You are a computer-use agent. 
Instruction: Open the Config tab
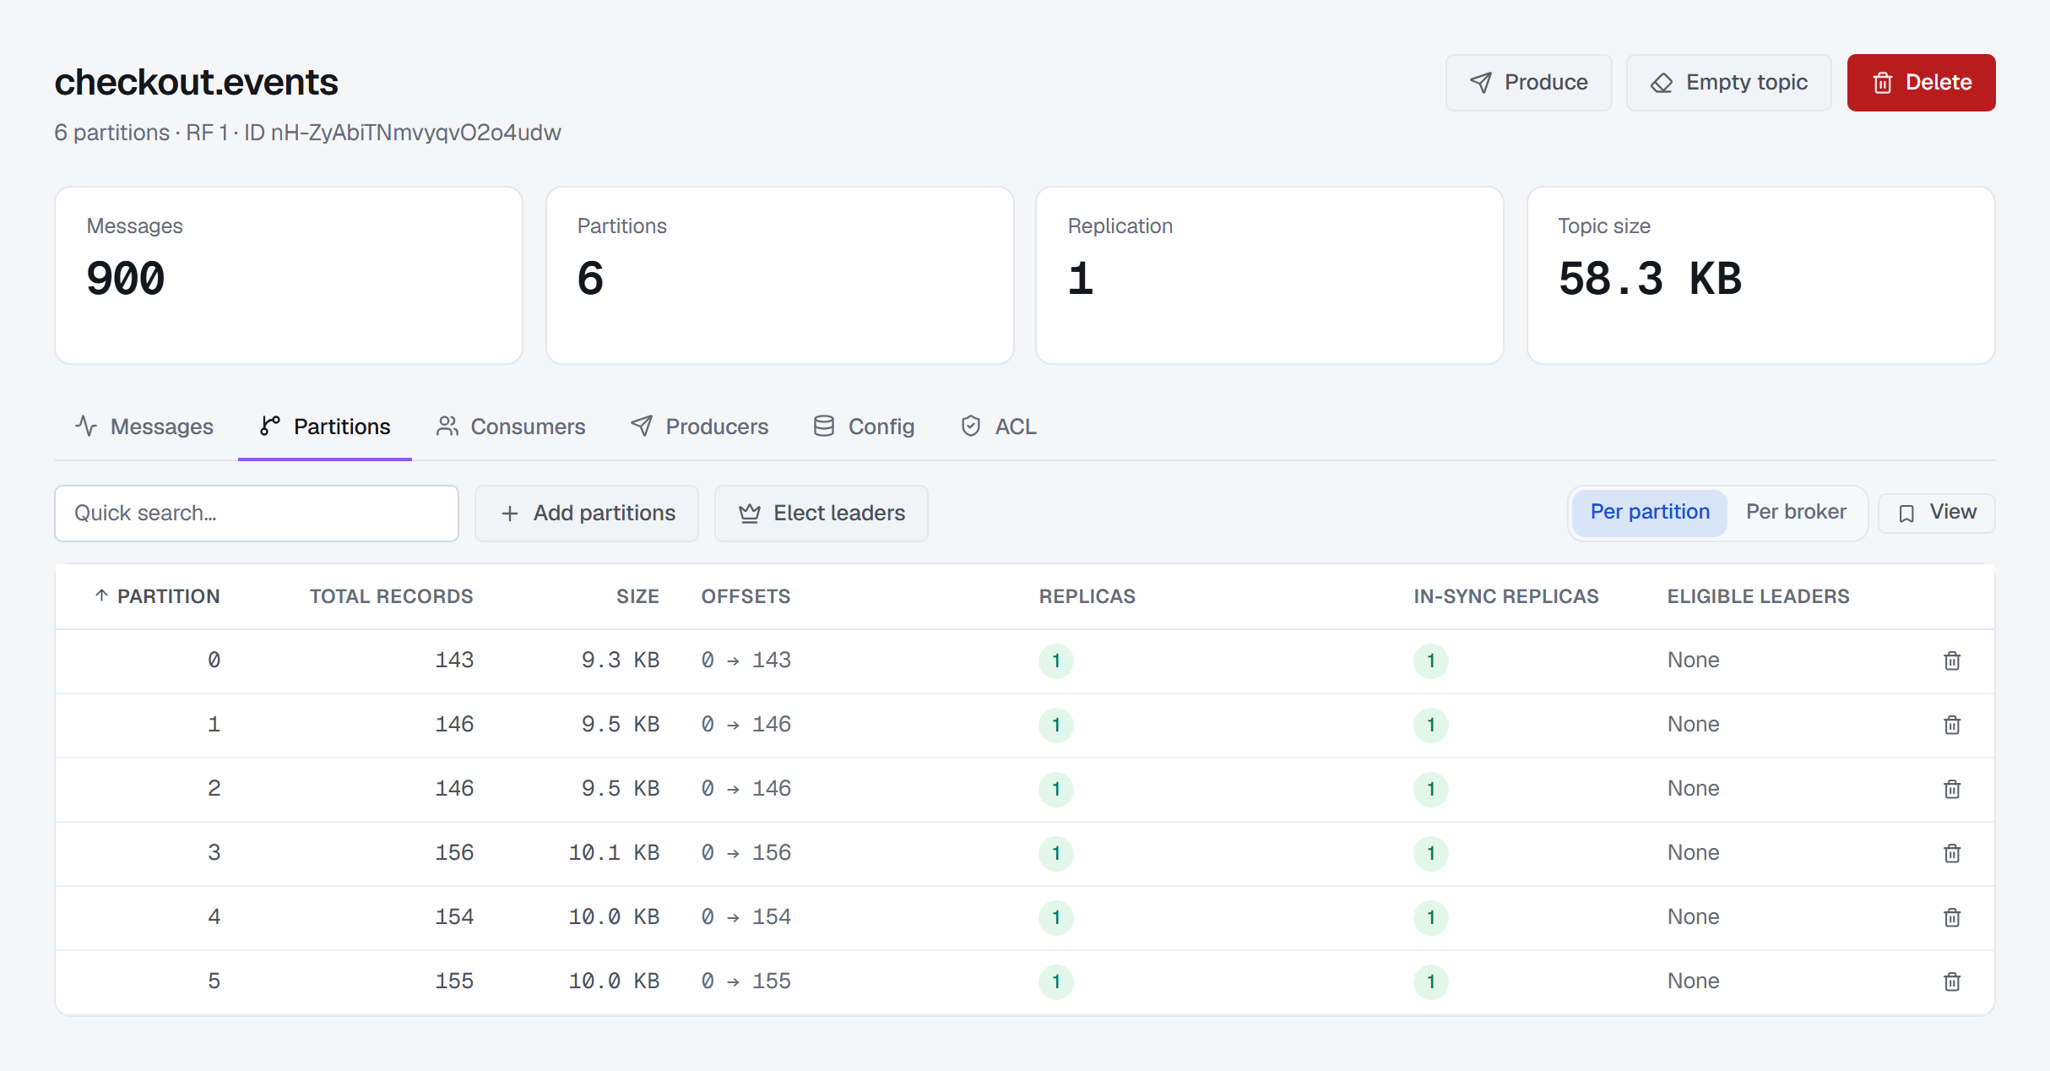click(864, 427)
